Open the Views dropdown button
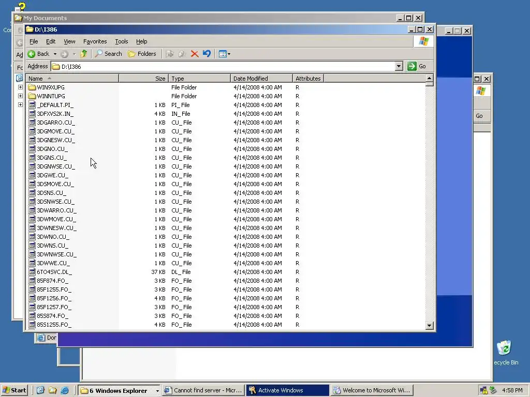530x397 pixels. point(225,54)
